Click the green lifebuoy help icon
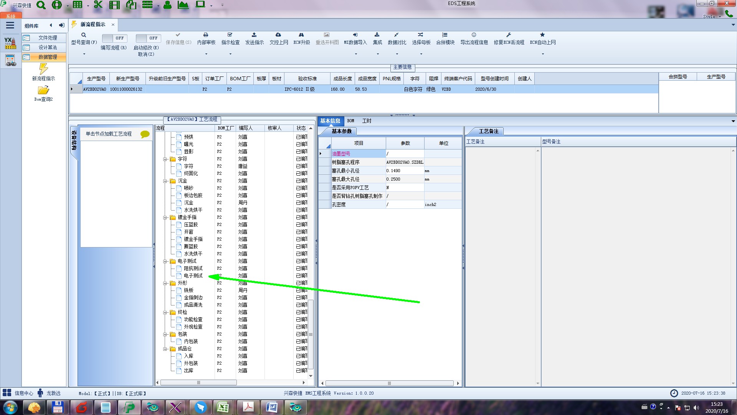737x415 pixels. 57,5
